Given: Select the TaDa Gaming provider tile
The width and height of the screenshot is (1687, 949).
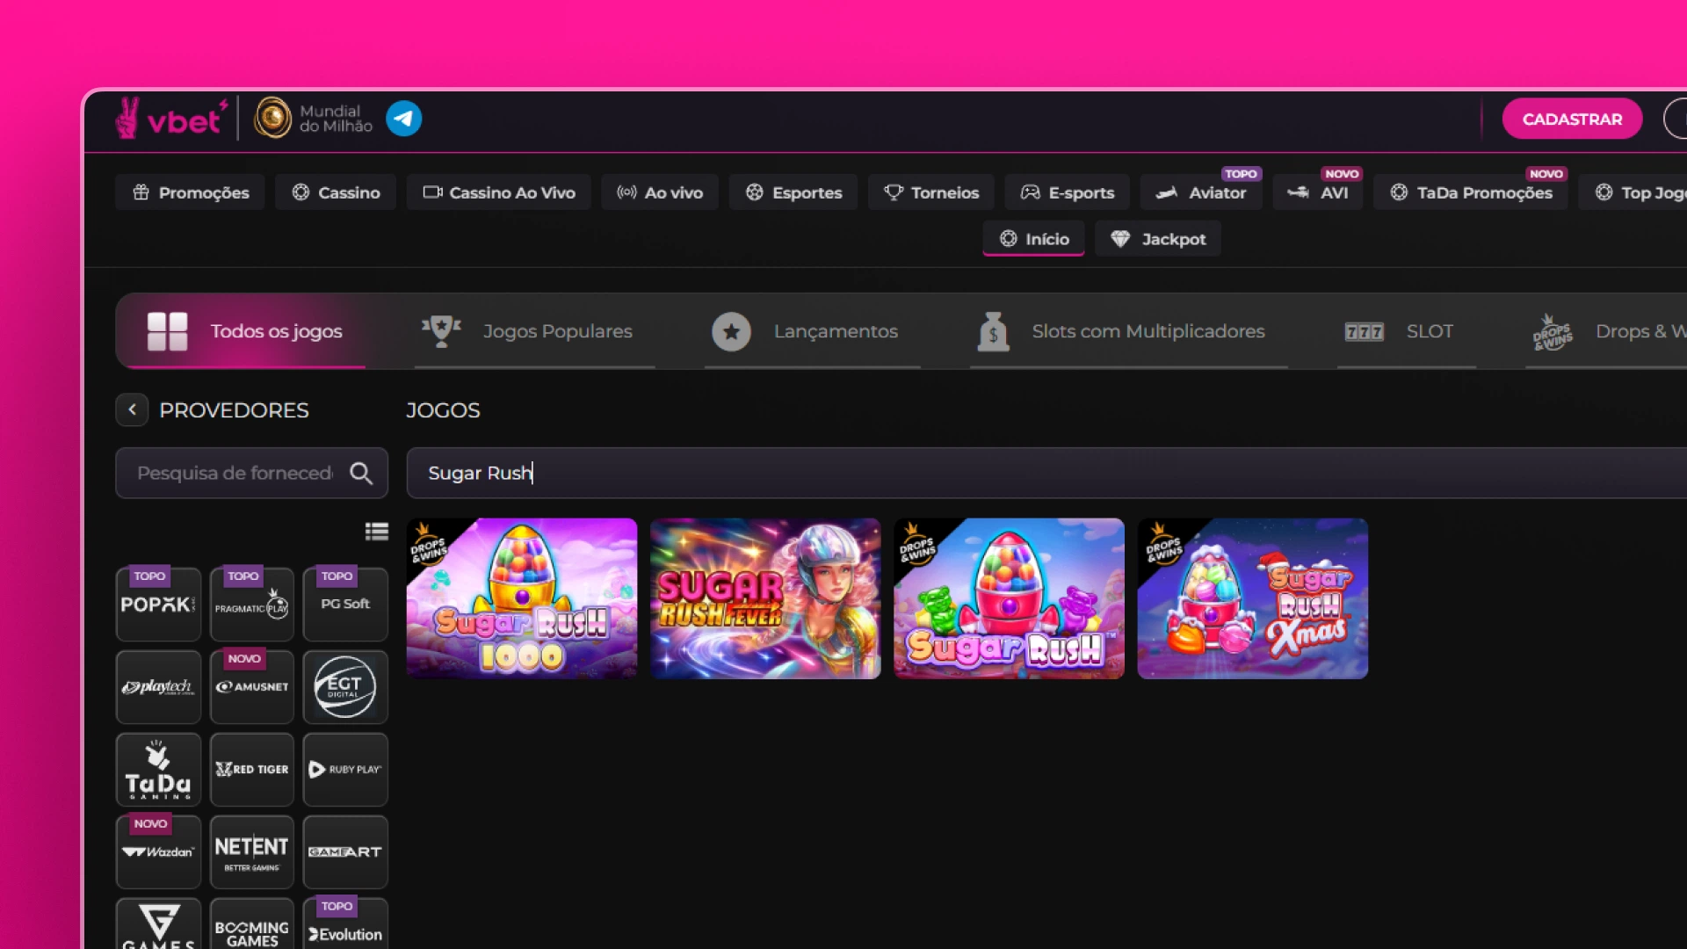Looking at the screenshot, I should pyautogui.click(x=158, y=770).
